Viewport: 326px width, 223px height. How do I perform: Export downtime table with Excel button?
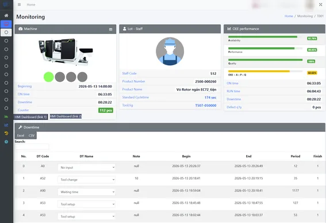click(21, 135)
